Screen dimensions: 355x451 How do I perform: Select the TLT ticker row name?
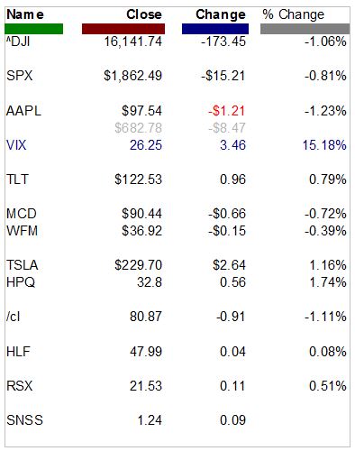tap(17, 179)
